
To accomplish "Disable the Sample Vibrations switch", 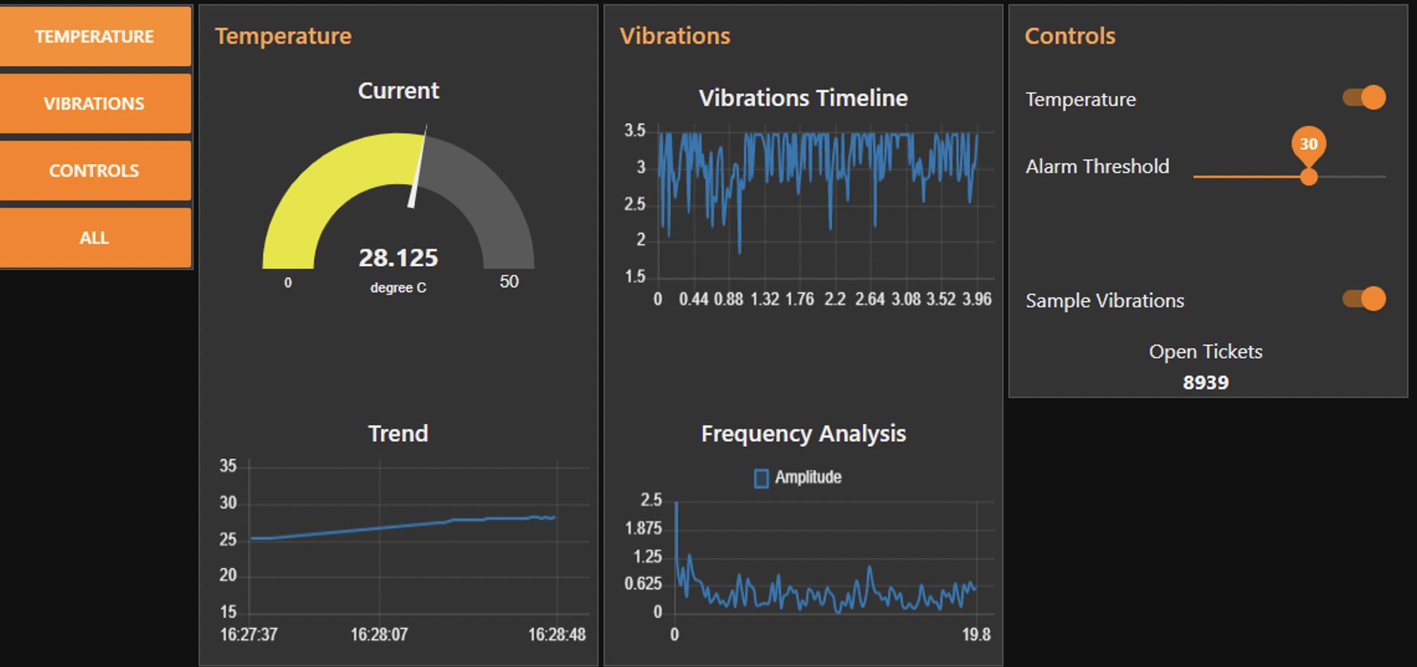I will [1364, 299].
